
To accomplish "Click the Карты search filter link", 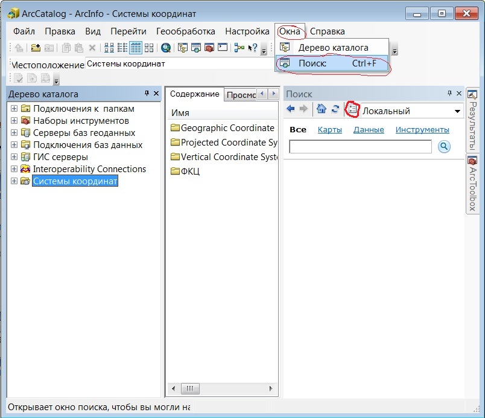I will click(330, 129).
